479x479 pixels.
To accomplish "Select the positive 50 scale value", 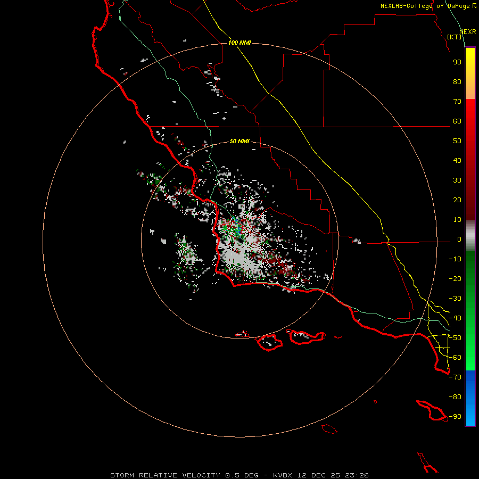I will click(457, 141).
